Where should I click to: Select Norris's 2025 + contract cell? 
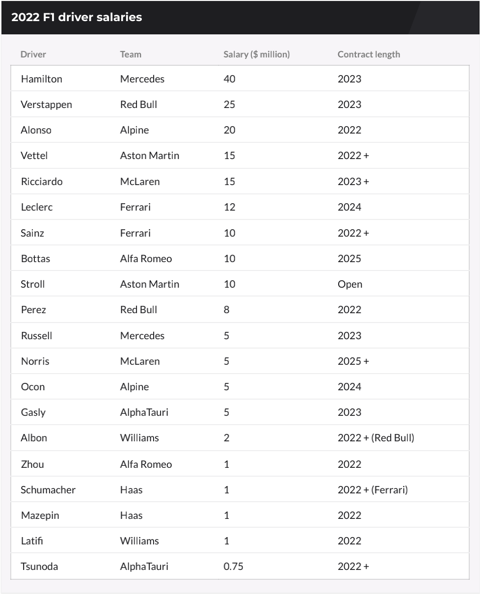pos(353,361)
